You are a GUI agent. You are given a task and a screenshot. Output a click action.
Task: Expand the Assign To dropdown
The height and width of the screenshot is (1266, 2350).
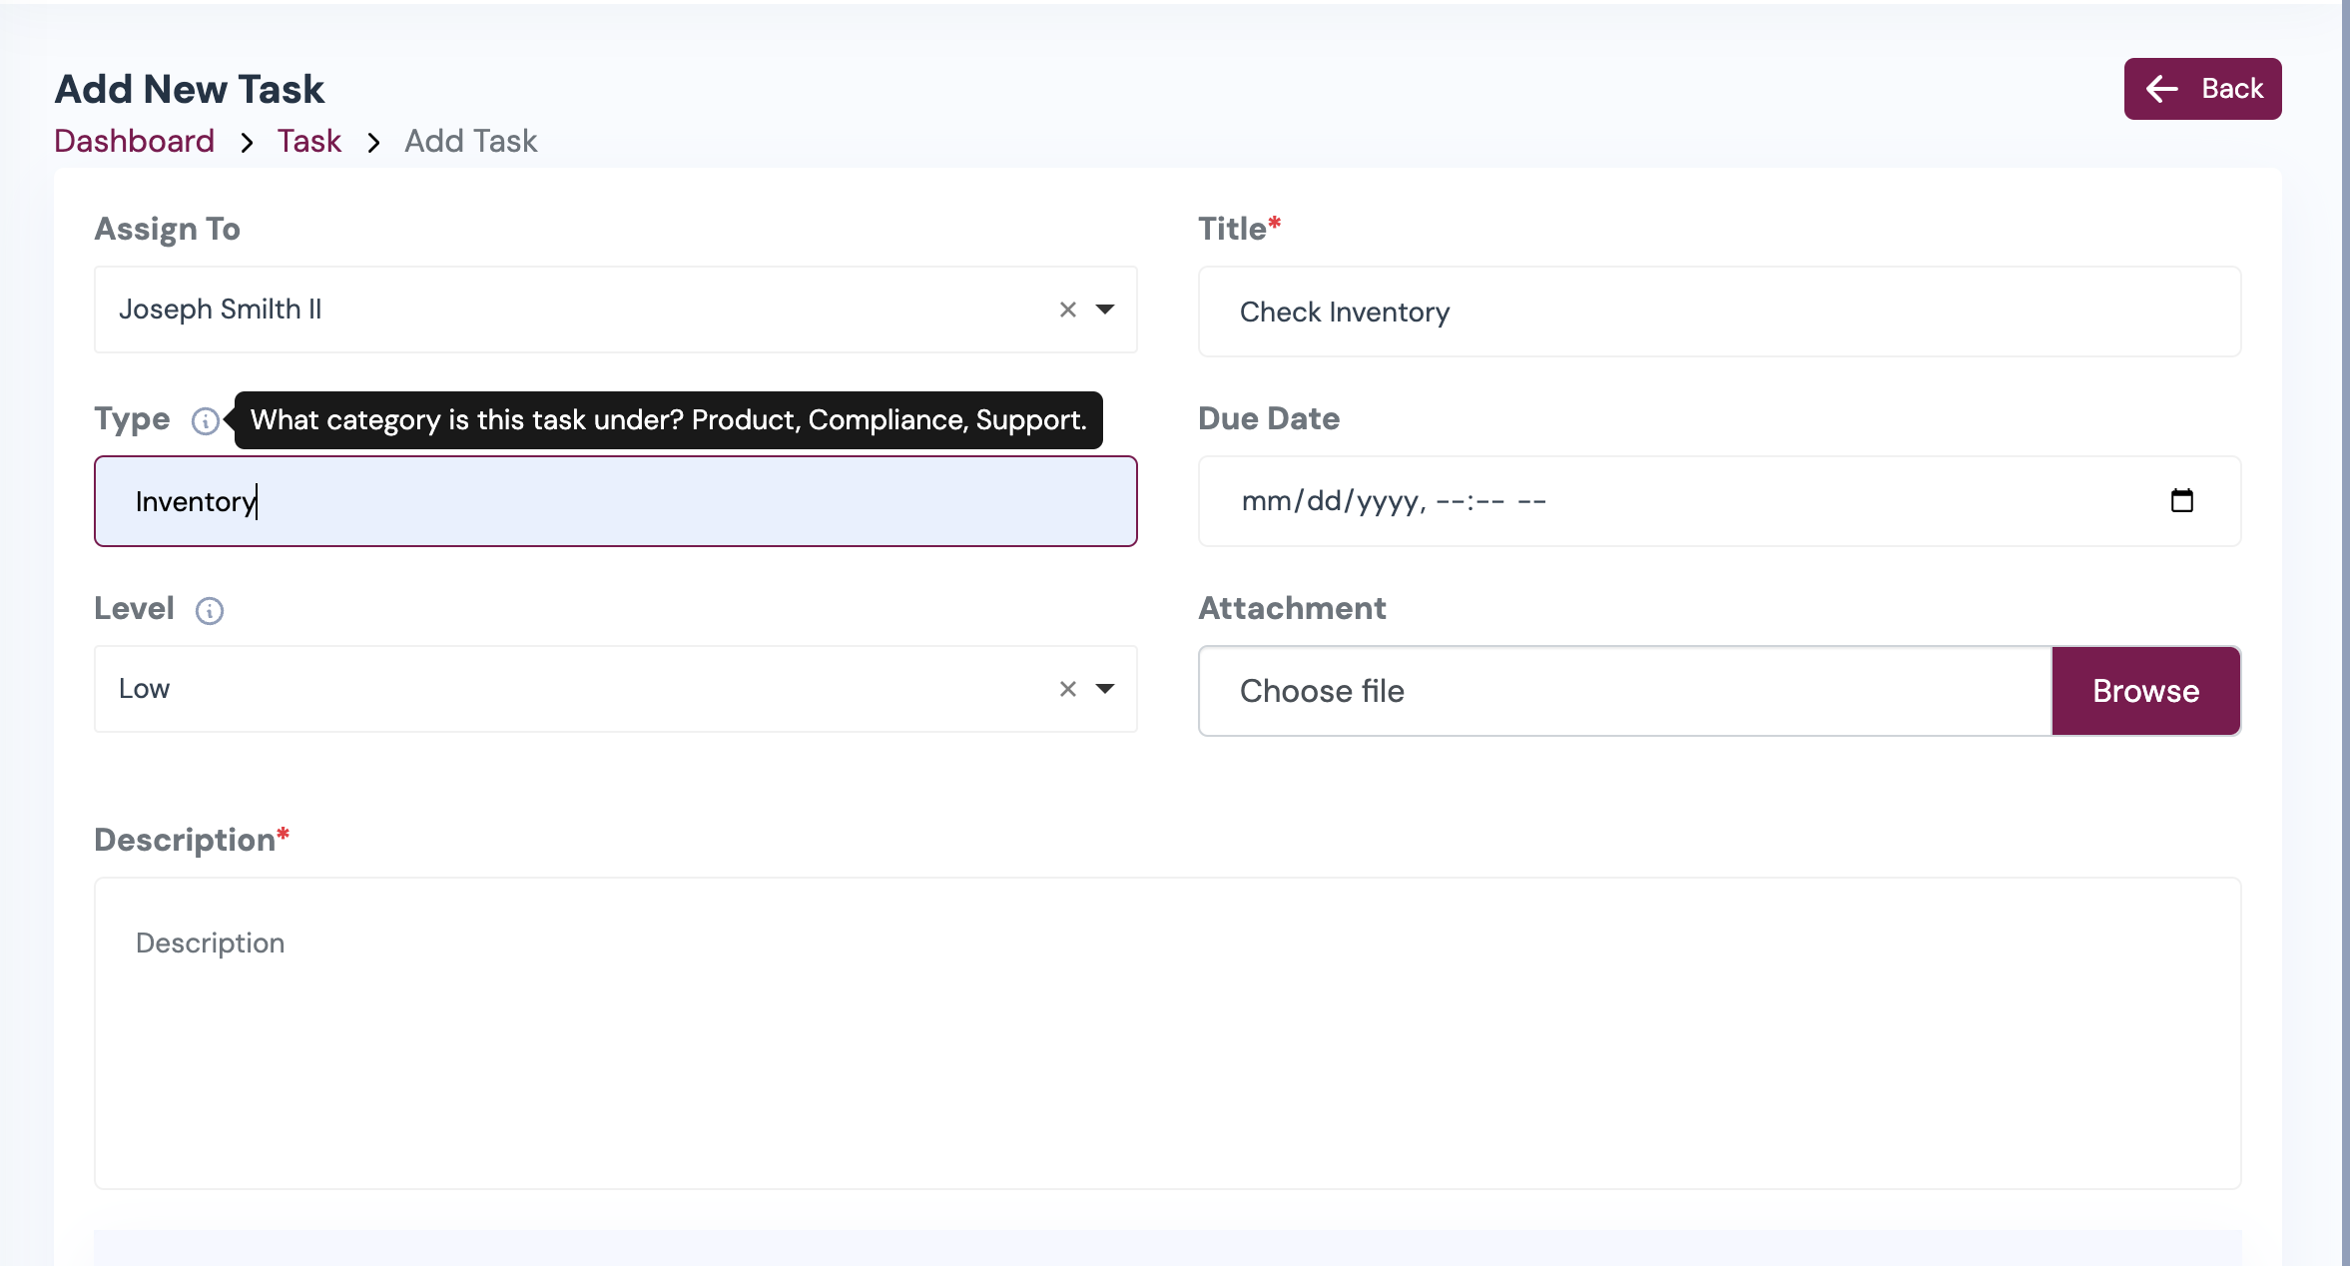point(1105,310)
